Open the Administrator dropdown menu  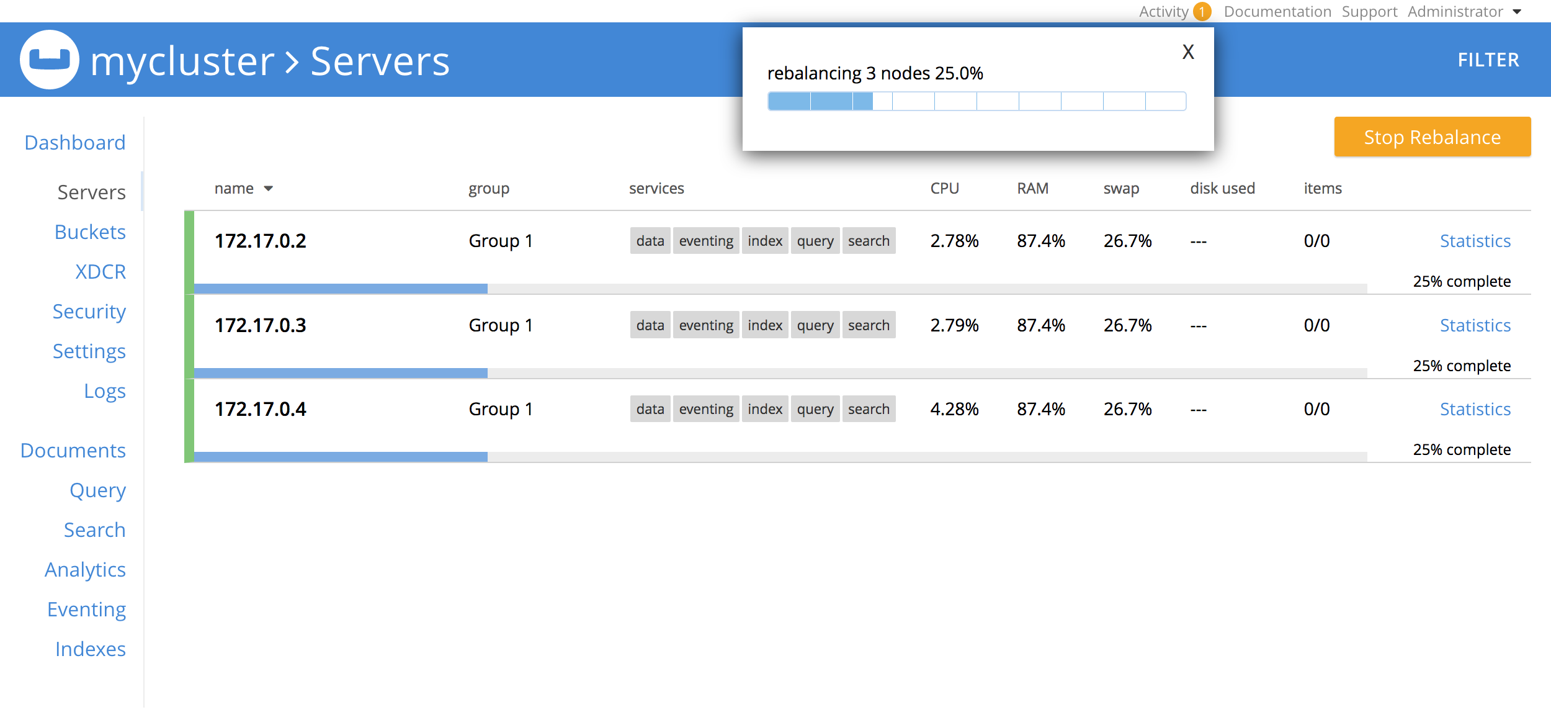point(1463,12)
